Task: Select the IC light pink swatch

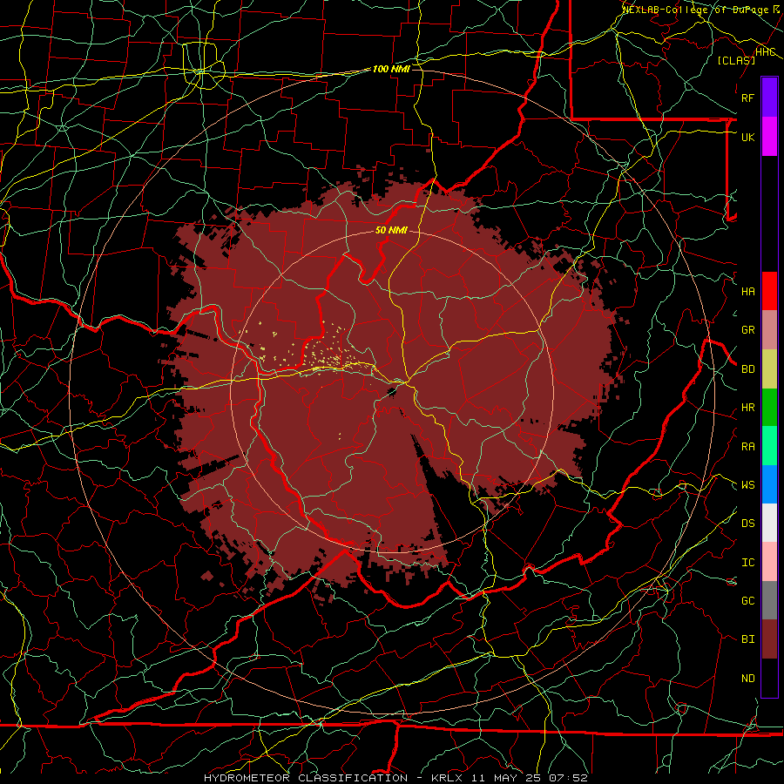Action: click(x=769, y=562)
